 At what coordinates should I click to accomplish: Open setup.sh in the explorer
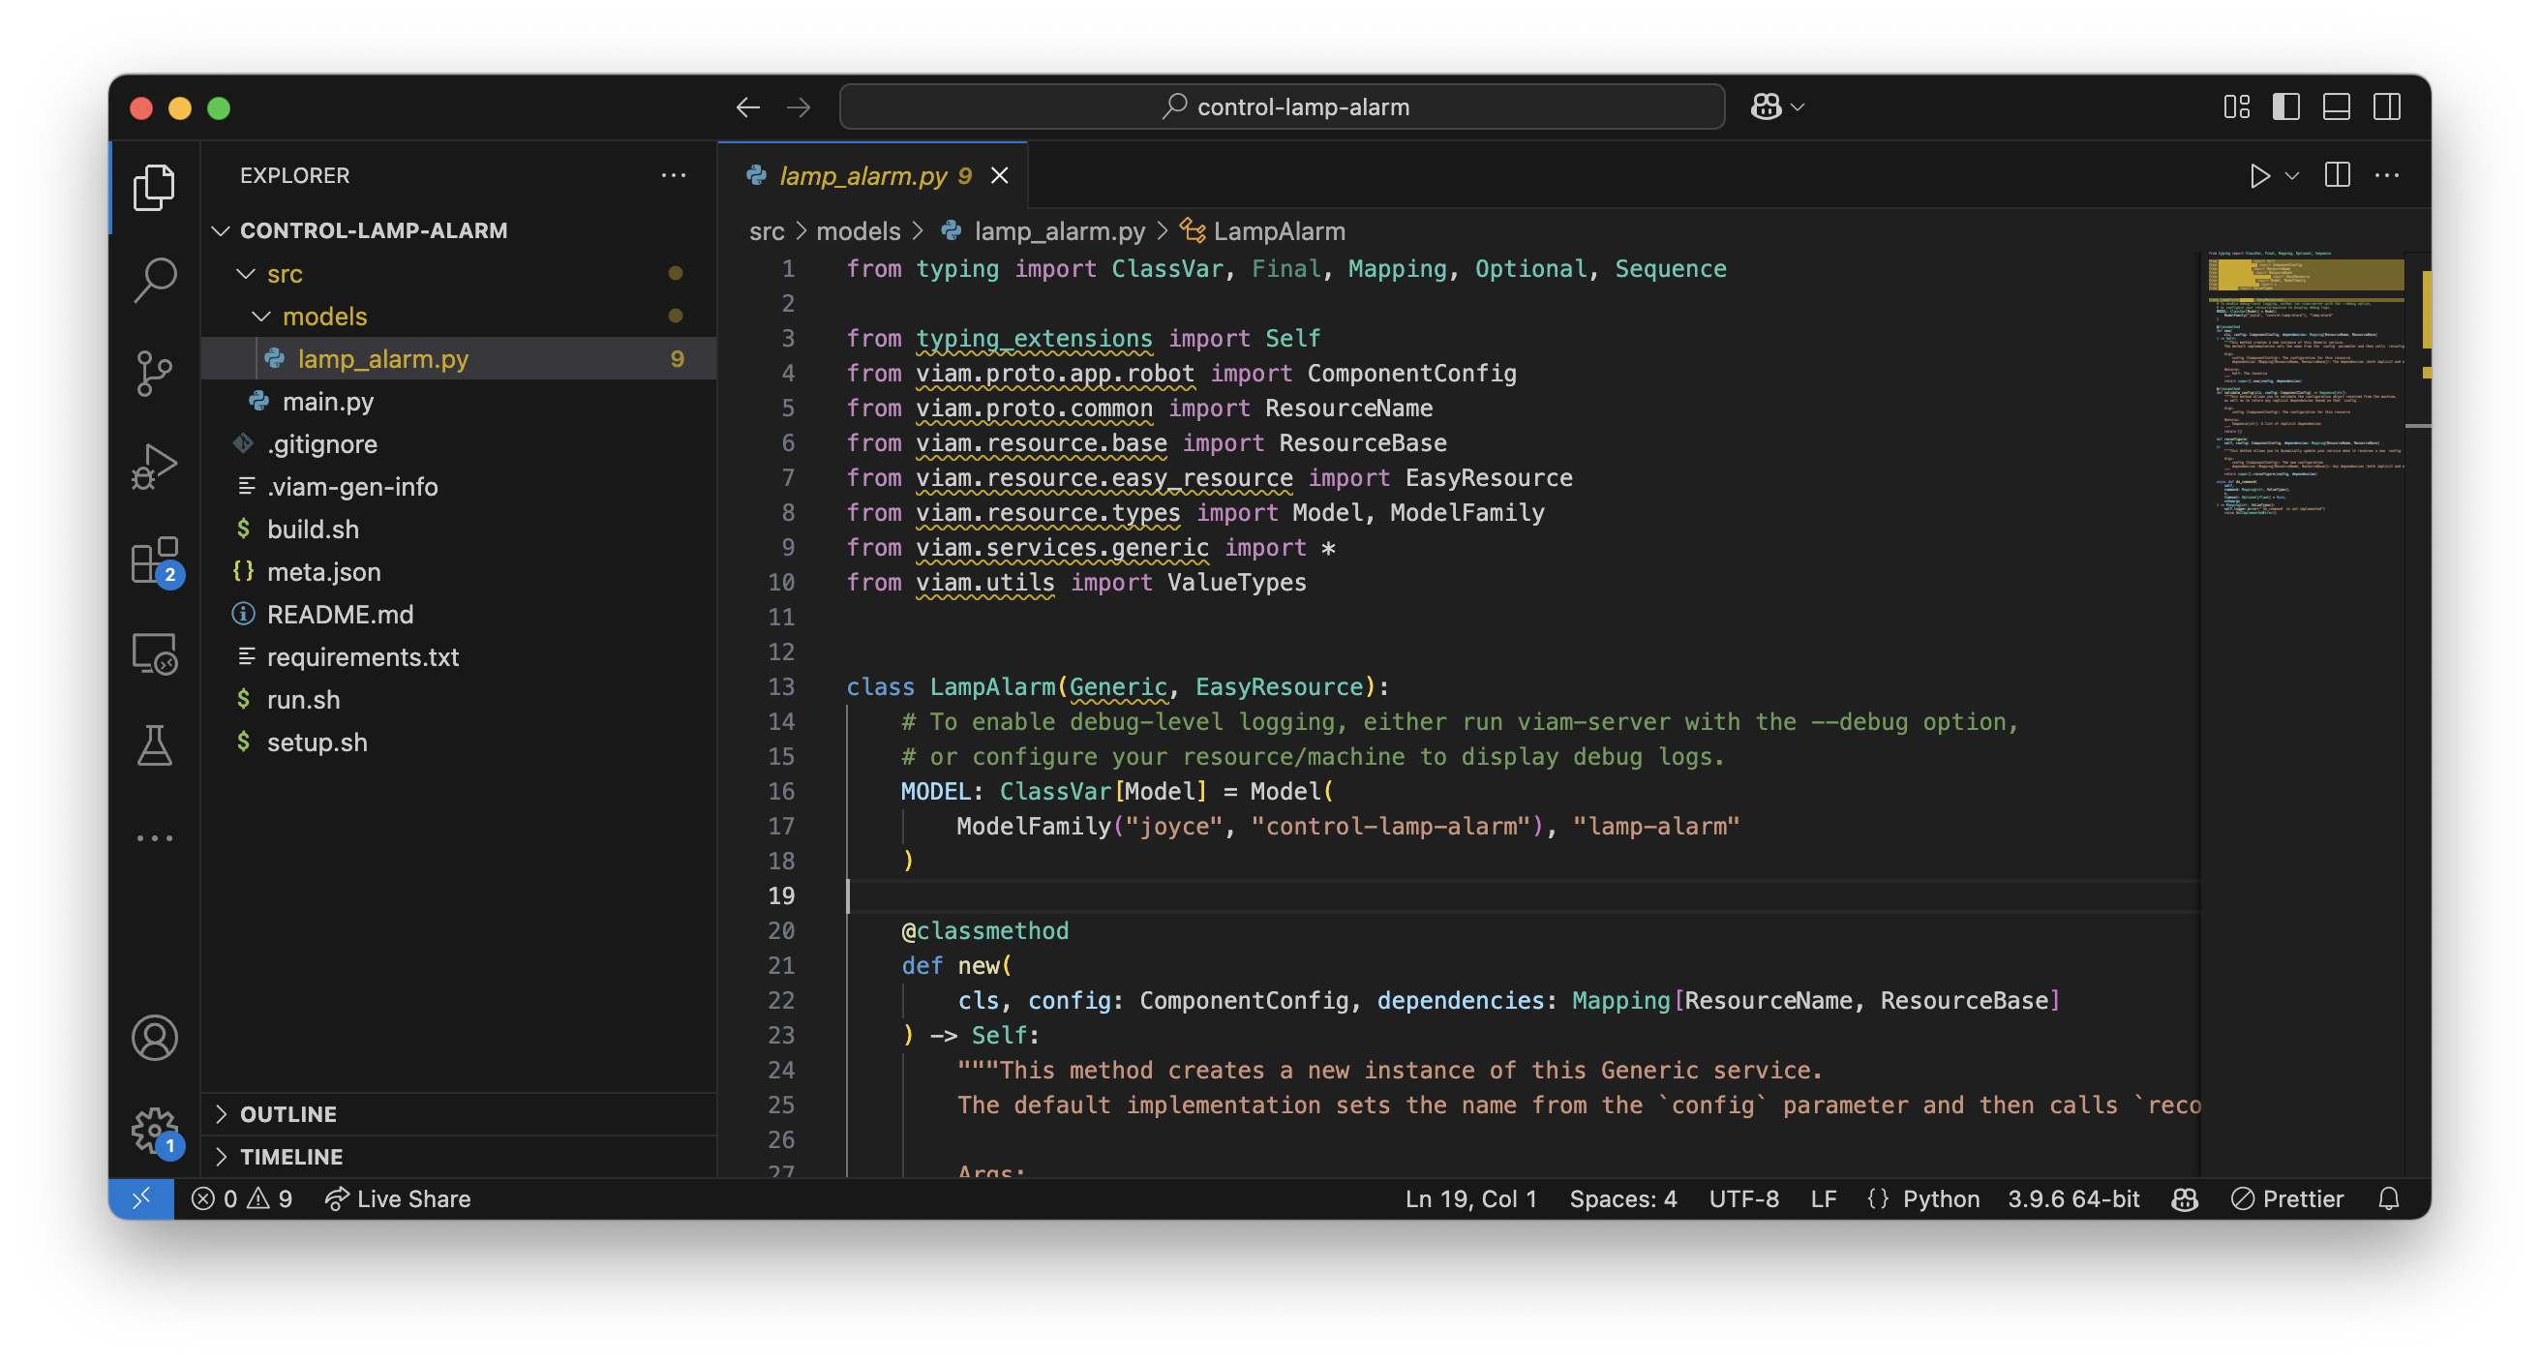tap(459, 742)
